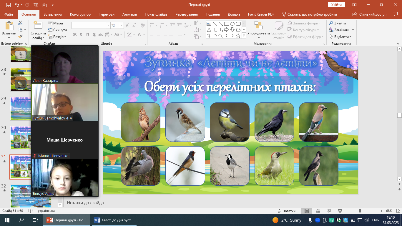
Task: Switch to Slide Sorter view icon
Action: (318, 211)
